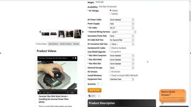Screen dimensions: 191x107
Task: Show previous thumbnails with left arrow
Action: pos(40,32)
